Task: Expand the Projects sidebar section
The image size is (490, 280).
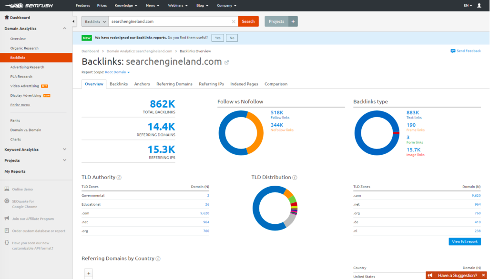Action: [x=64, y=160]
